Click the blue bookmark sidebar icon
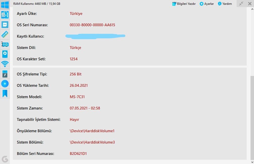This screenshot has height=164, width=254. pyautogui.click(x=5, y=93)
